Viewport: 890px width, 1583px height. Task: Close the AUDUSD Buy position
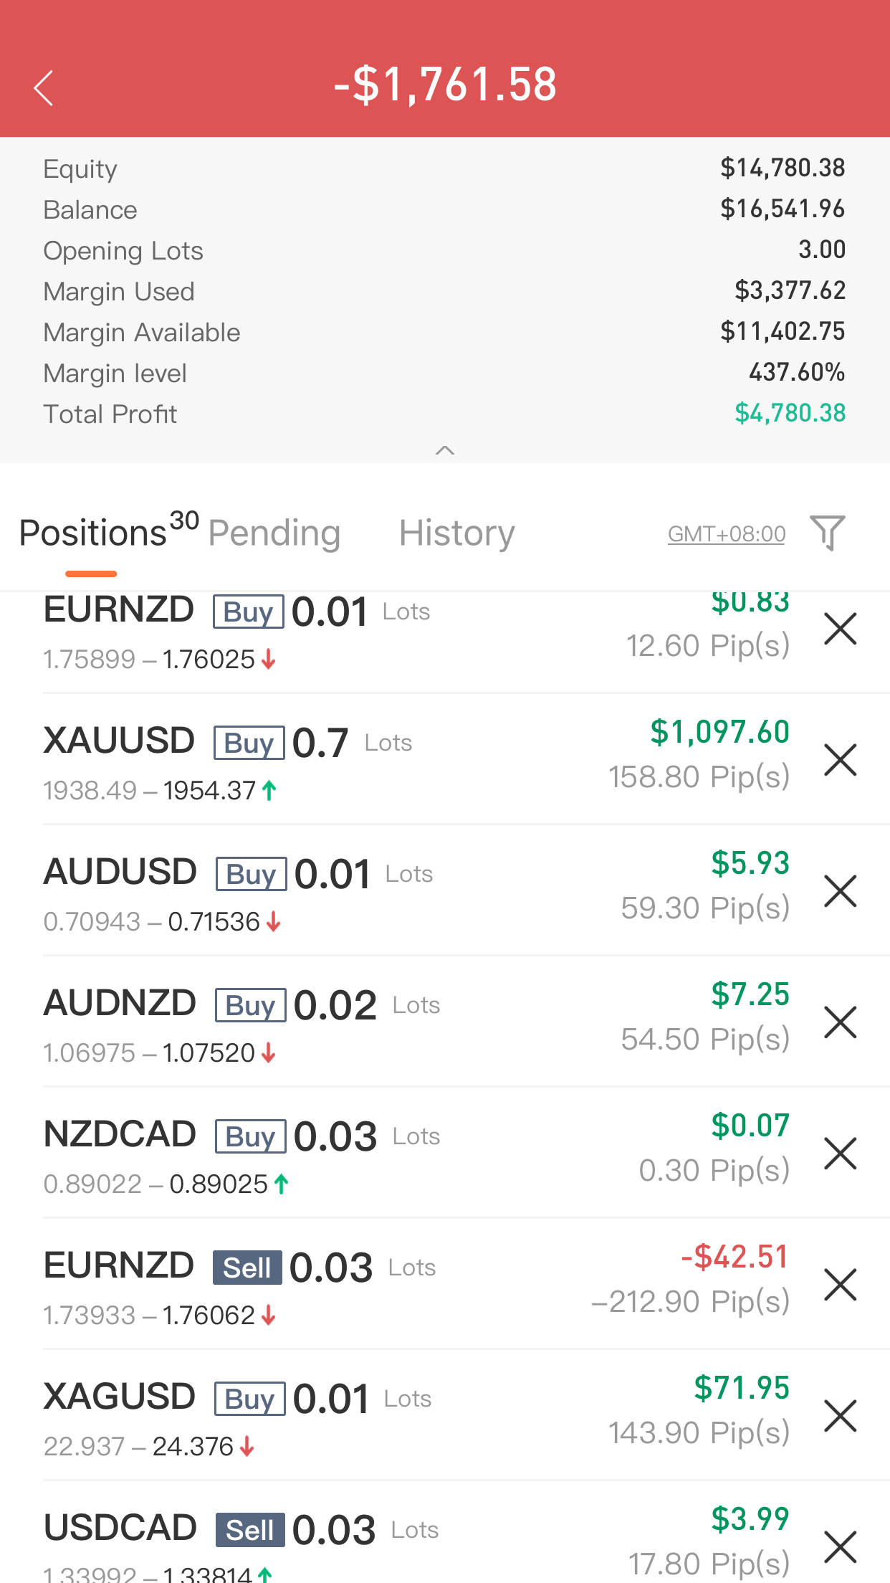(x=840, y=891)
